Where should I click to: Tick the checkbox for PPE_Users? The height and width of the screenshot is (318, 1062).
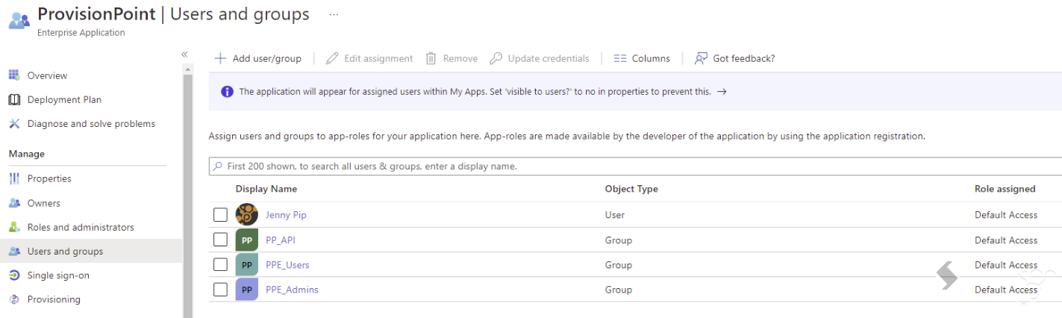[x=220, y=264]
